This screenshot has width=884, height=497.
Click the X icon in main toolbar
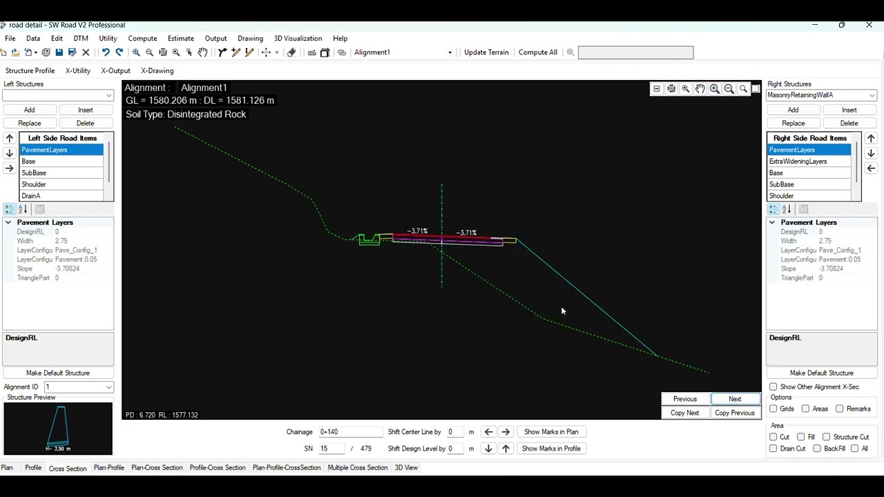click(x=86, y=52)
